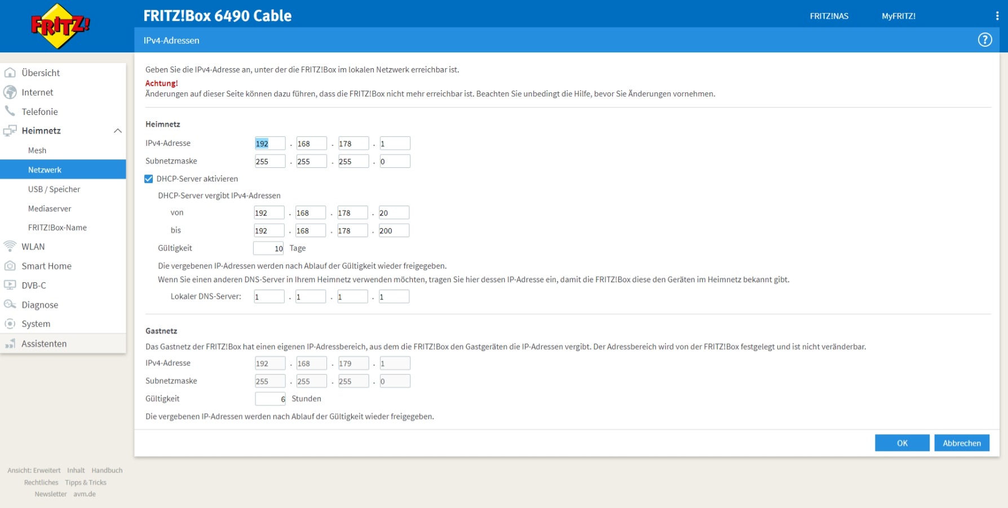The height and width of the screenshot is (508, 1008).
Task: Click the Telefonie handset icon
Action: [10, 111]
